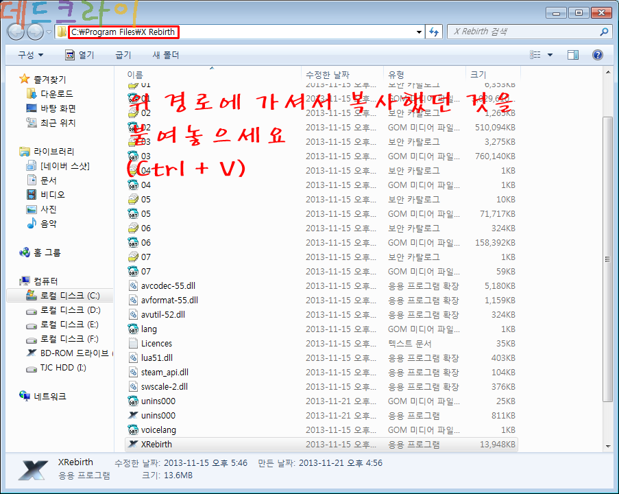Select the 컴퓨터 icon in sidebar
Screen dimensions: 619x494
(25, 281)
